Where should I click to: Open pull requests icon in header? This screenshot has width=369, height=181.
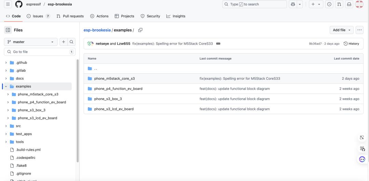pyautogui.click(x=339, y=4)
